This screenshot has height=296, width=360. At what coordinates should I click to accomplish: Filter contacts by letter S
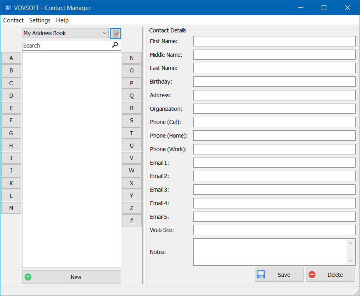[x=132, y=120]
